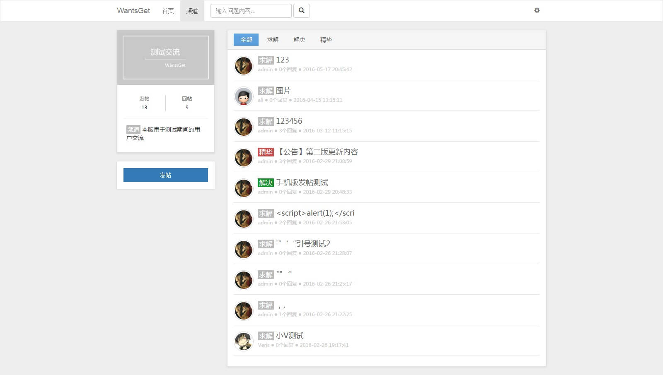Open 频道 in the navigation bar
This screenshot has height=375, width=663.
192,11
